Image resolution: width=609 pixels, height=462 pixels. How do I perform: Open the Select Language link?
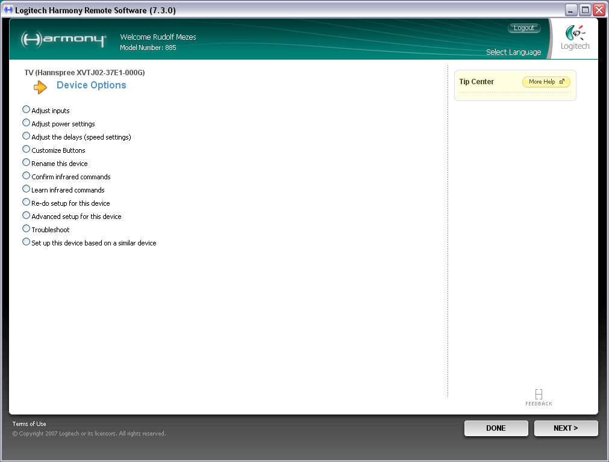pos(513,52)
